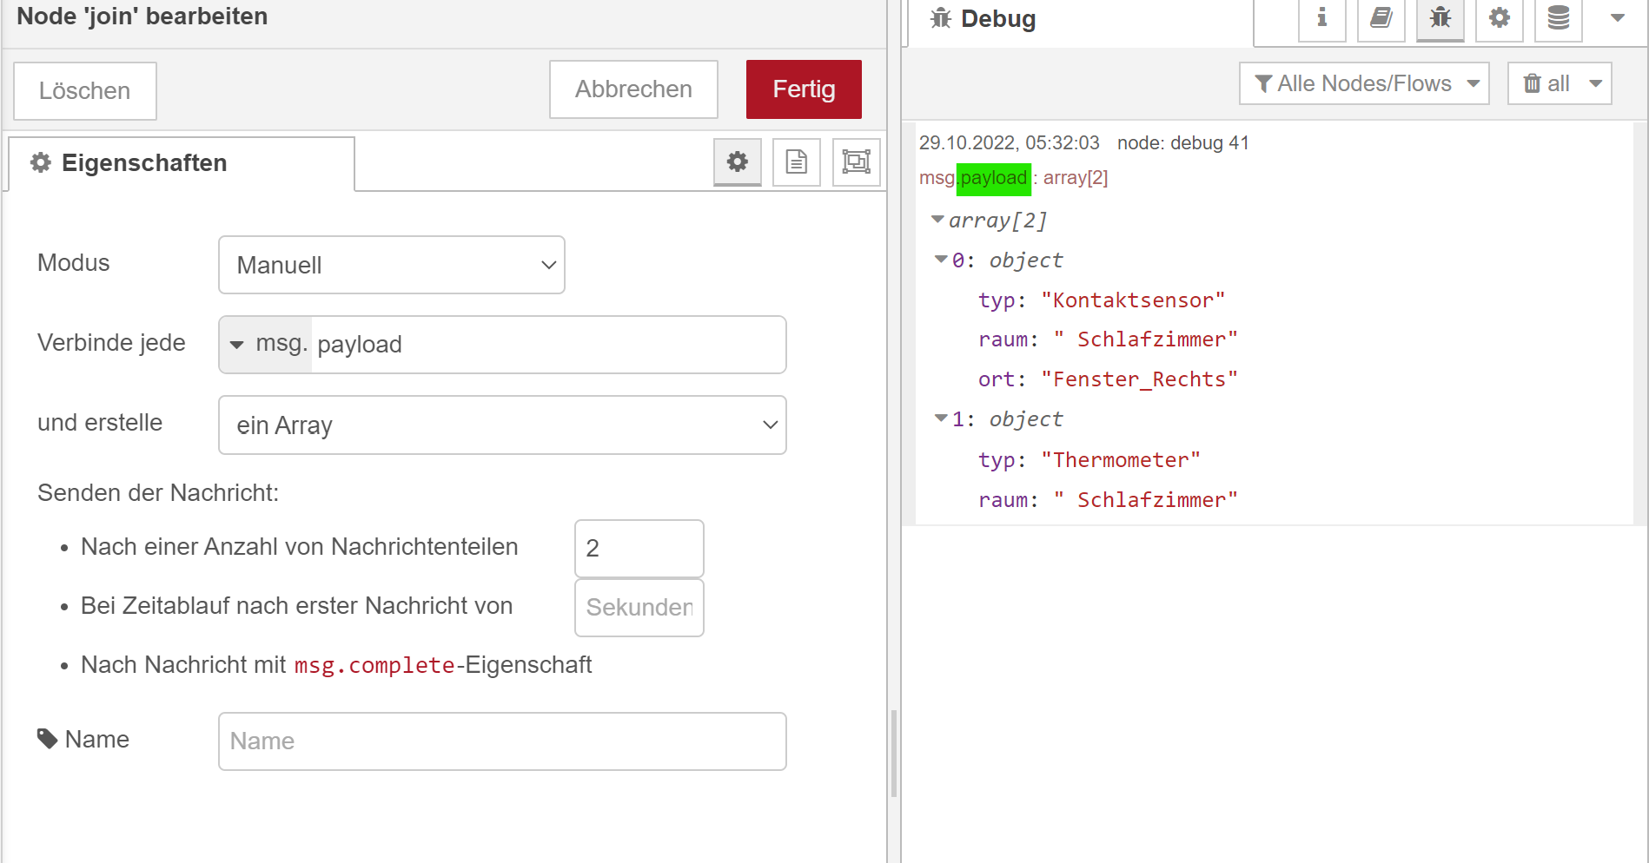
Task: Click the red Fertig button
Action: coord(804,89)
